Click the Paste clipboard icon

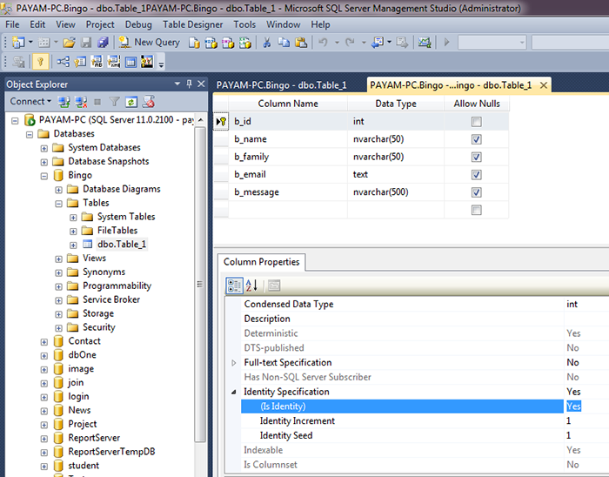click(x=301, y=42)
